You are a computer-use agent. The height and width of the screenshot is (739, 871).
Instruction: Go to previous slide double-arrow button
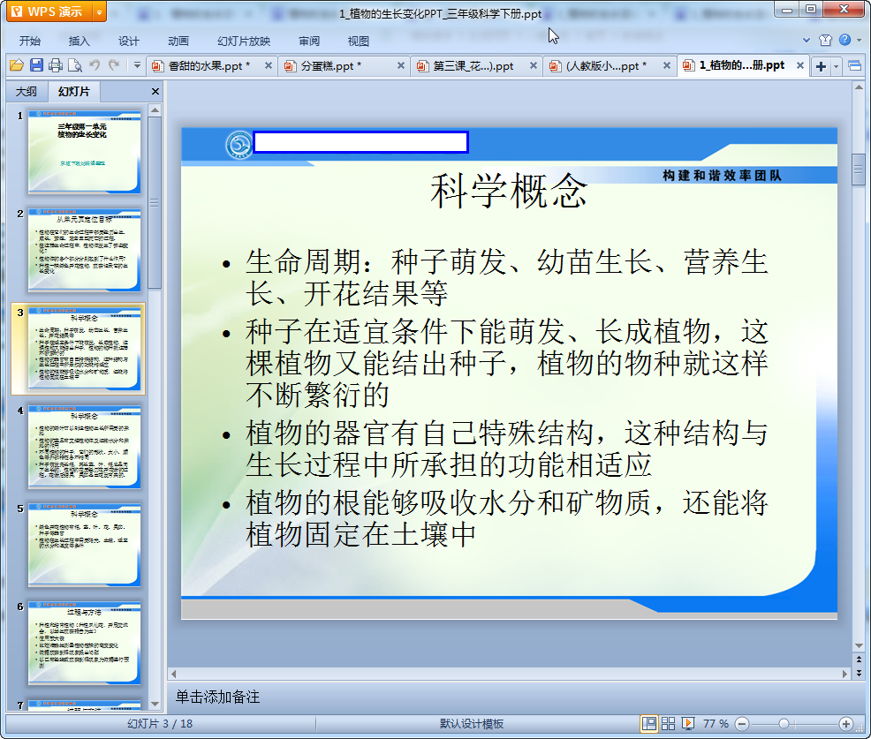click(859, 659)
